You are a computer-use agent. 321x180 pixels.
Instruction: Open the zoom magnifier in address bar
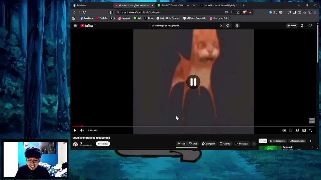point(232,12)
